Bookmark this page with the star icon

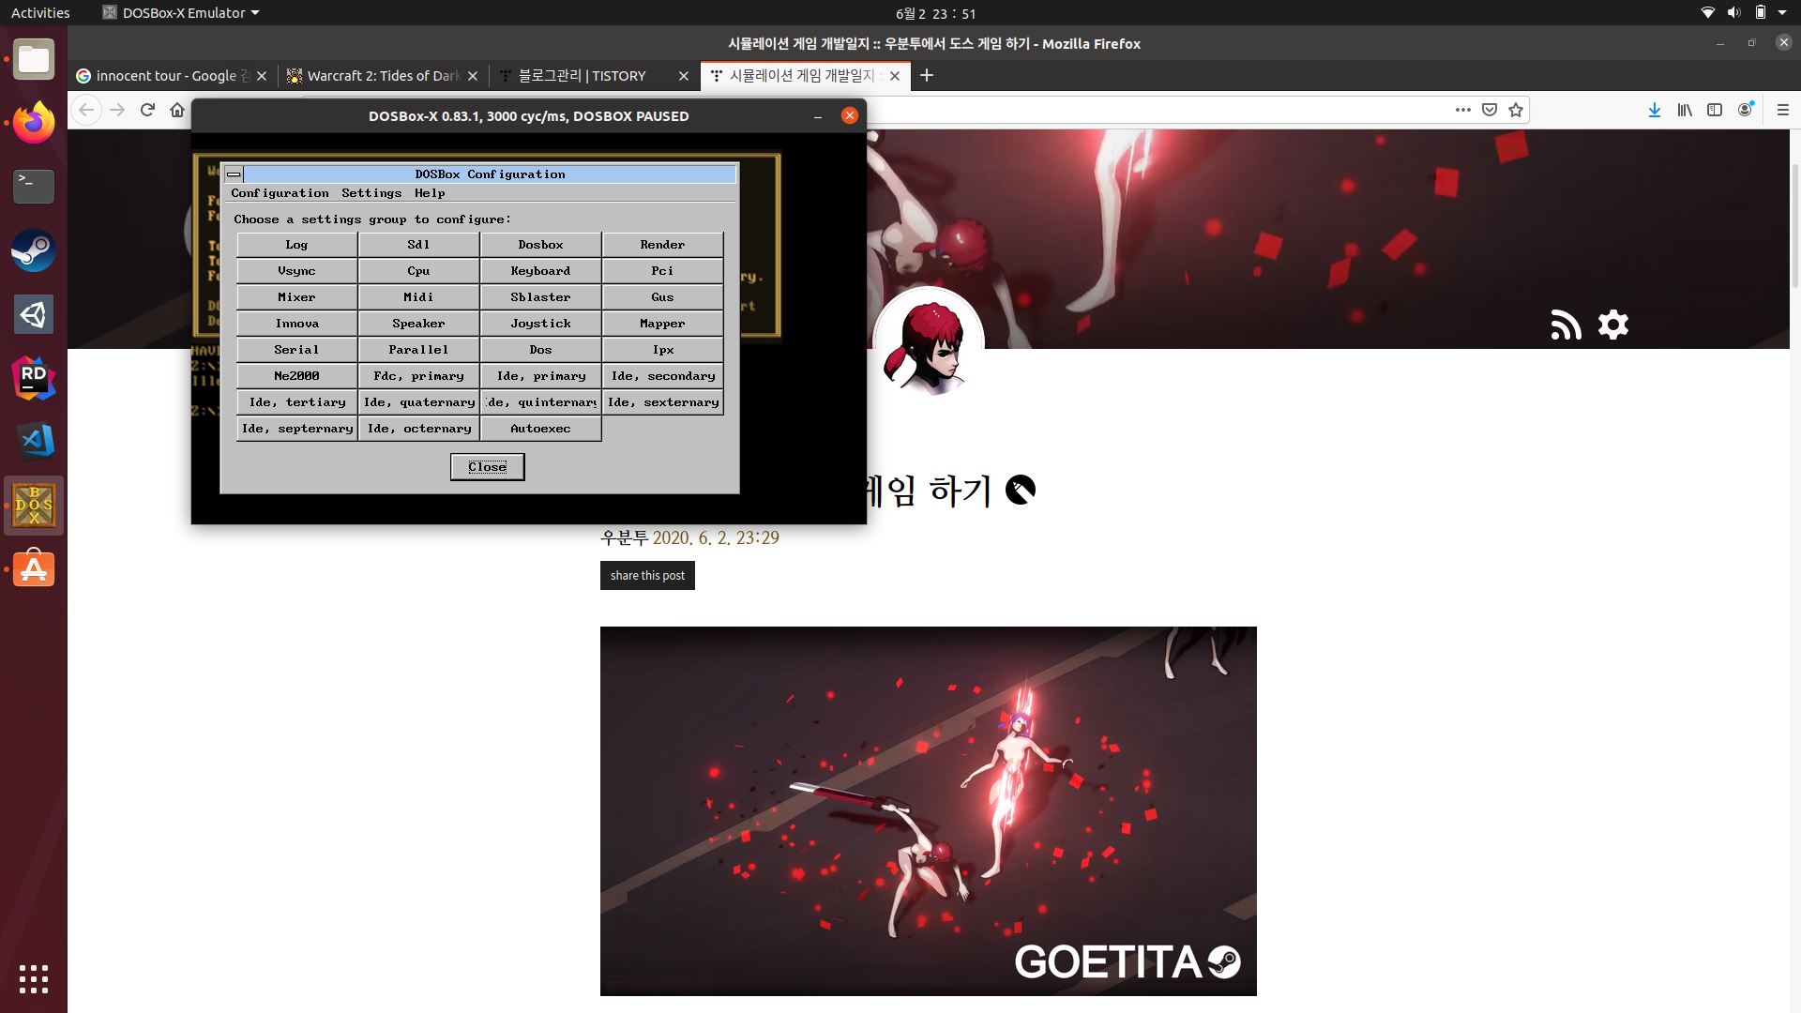coord(1516,110)
